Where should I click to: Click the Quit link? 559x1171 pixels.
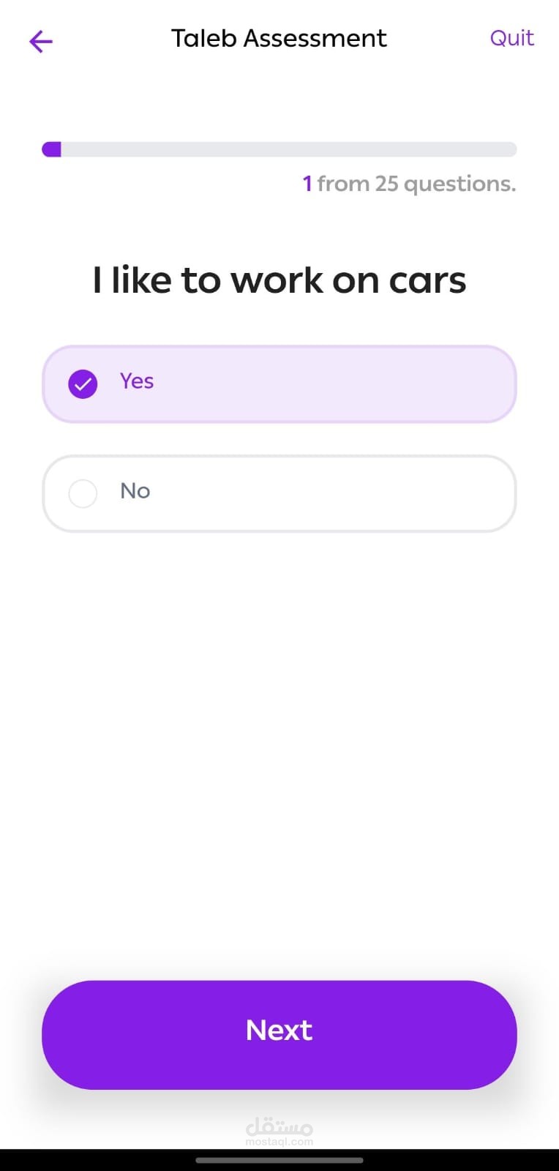tap(511, 38)
